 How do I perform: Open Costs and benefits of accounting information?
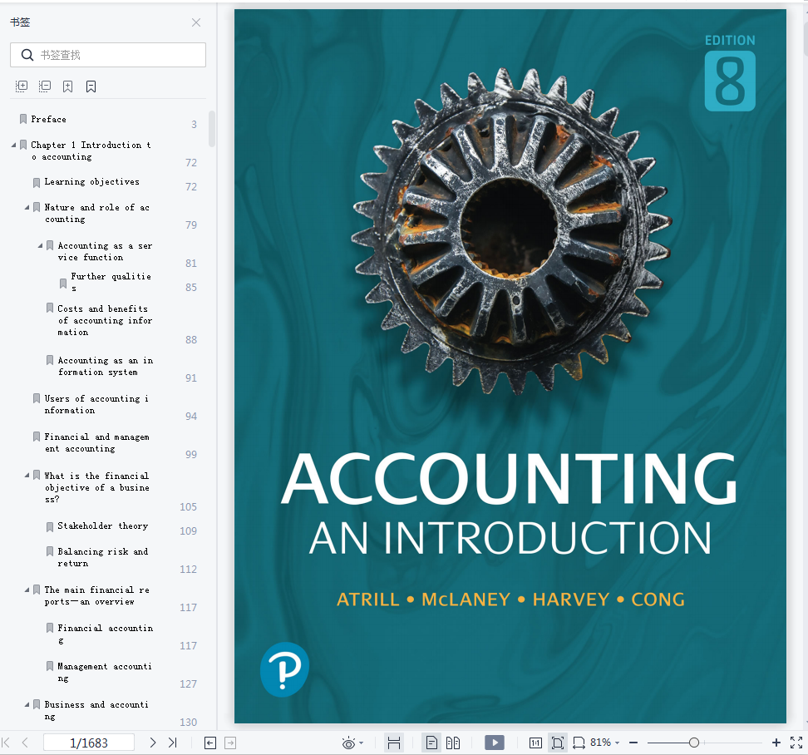click(105, 320)
